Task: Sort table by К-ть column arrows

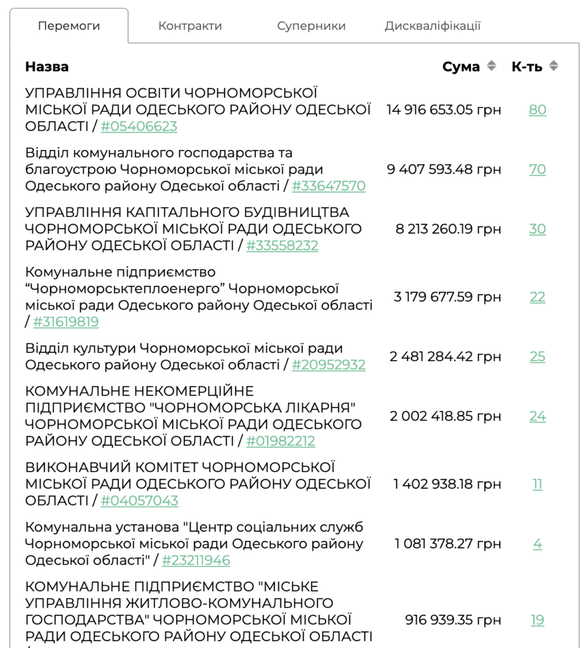Action: 553,66
